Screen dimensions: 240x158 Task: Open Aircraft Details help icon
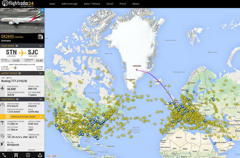point(19,73)
